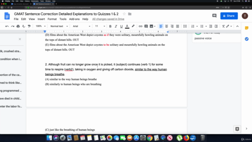Open the Arial font dropdown
Screen dimensions: 252x142
point(82,26)
